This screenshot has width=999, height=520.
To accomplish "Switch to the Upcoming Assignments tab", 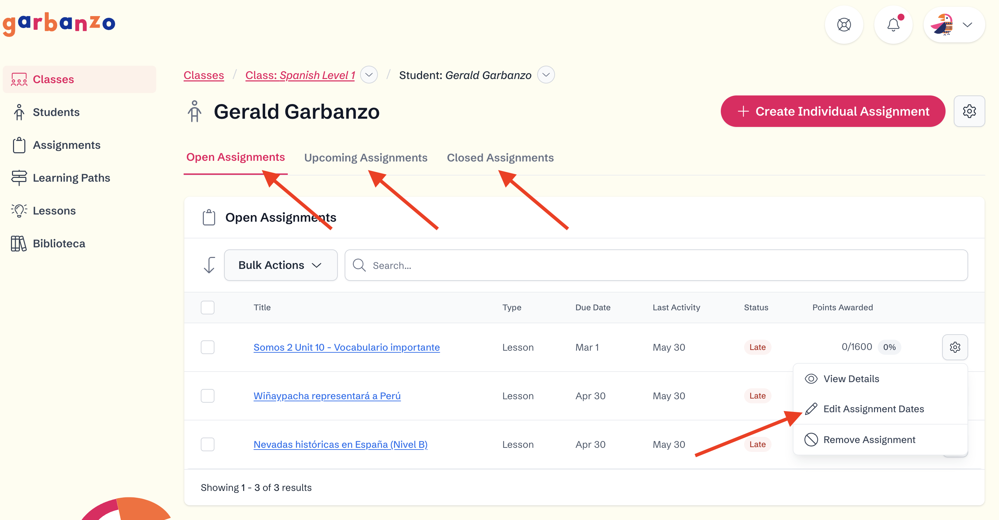I will (x=365, y=158).
